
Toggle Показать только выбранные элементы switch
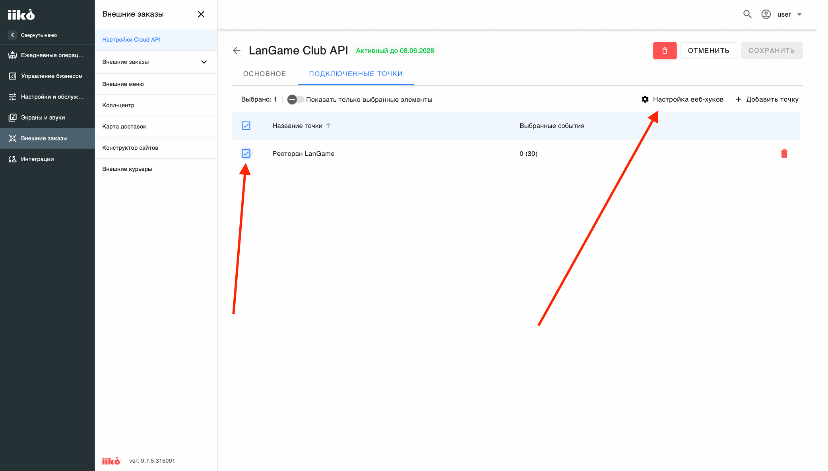[295, 99]
